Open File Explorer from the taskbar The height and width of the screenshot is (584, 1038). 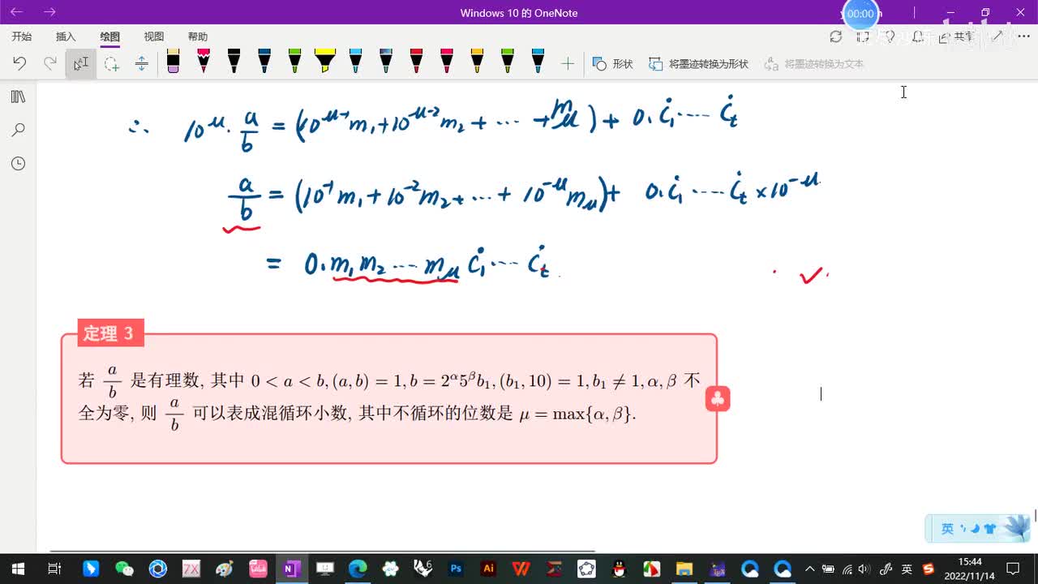[x=684, y=569]
